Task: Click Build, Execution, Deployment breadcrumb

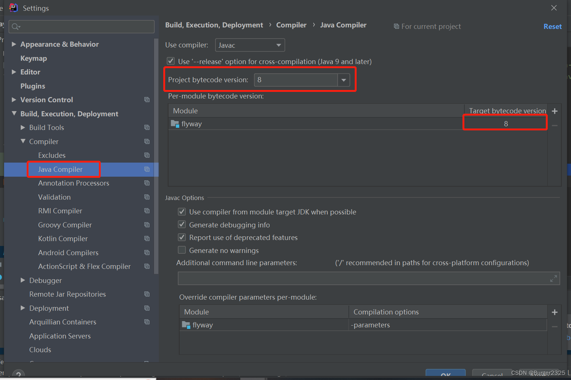Action: (214, 25)
